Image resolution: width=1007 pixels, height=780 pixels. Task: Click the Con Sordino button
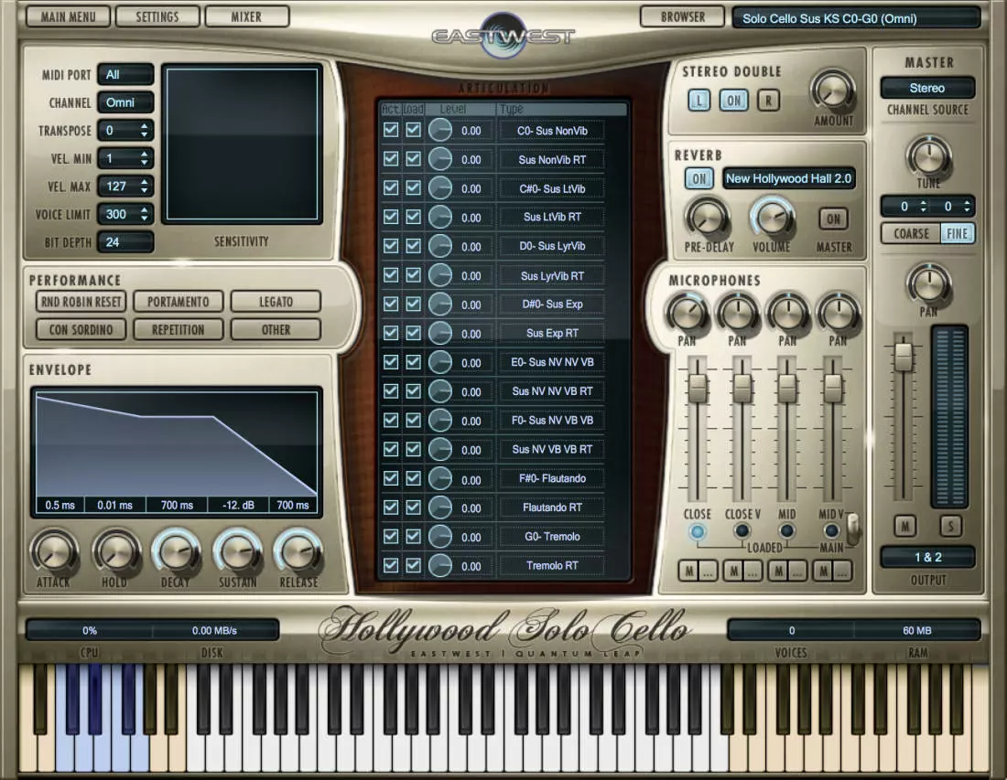(81, 330)
